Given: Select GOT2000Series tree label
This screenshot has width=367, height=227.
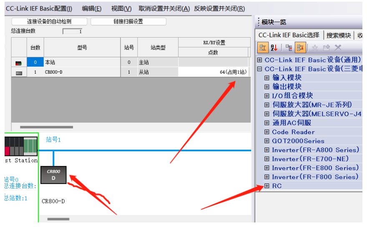Looking at the screenshot, I should [298, 141].
